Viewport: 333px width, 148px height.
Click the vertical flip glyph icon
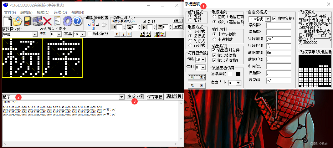(x=163, y=34)
